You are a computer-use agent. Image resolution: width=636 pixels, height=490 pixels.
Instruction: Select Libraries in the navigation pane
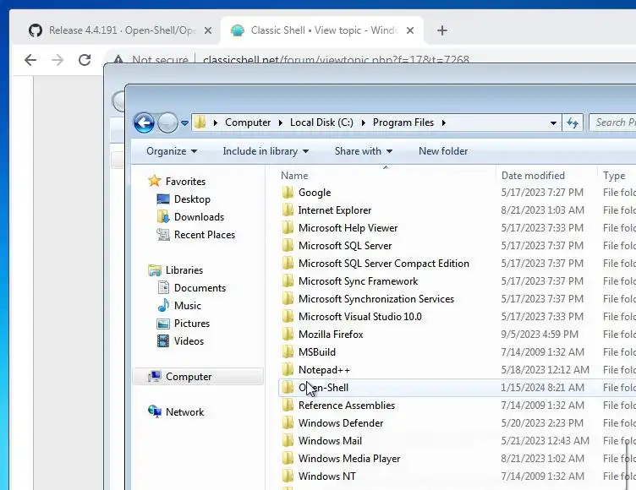pyautogui.click(x=184, y=270)
